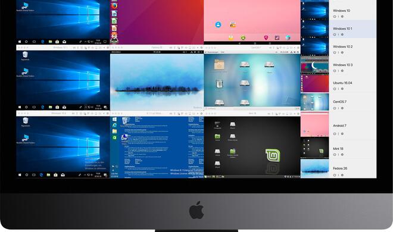Toggle power for Windows 10 2 in sidebar
The height and width of the screenshot is (232, 393).
click(335, 52)
